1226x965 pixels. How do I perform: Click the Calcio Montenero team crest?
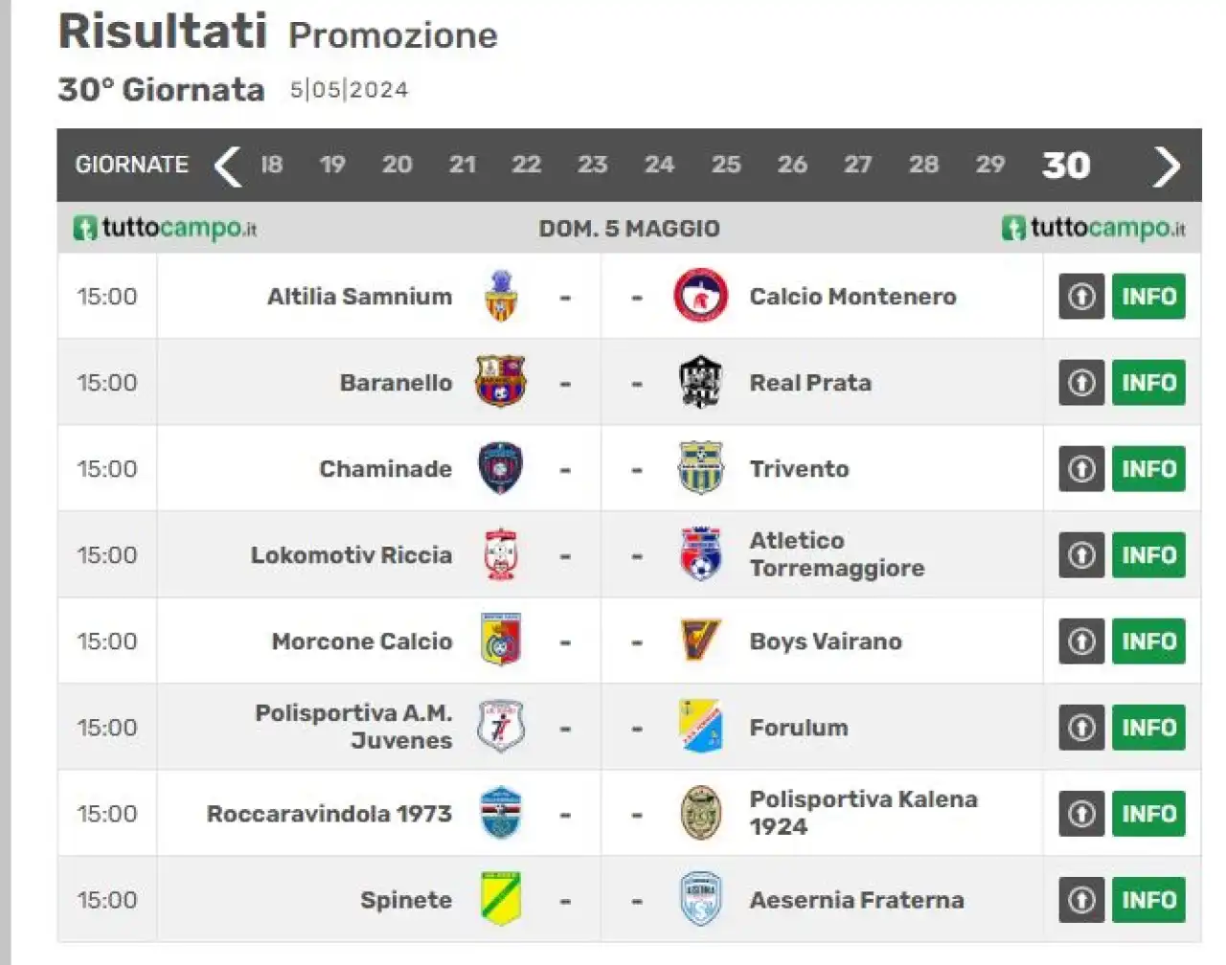(700, 296)
